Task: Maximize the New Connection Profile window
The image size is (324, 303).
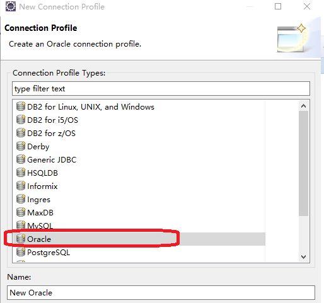Action: (x=278, y=6)
